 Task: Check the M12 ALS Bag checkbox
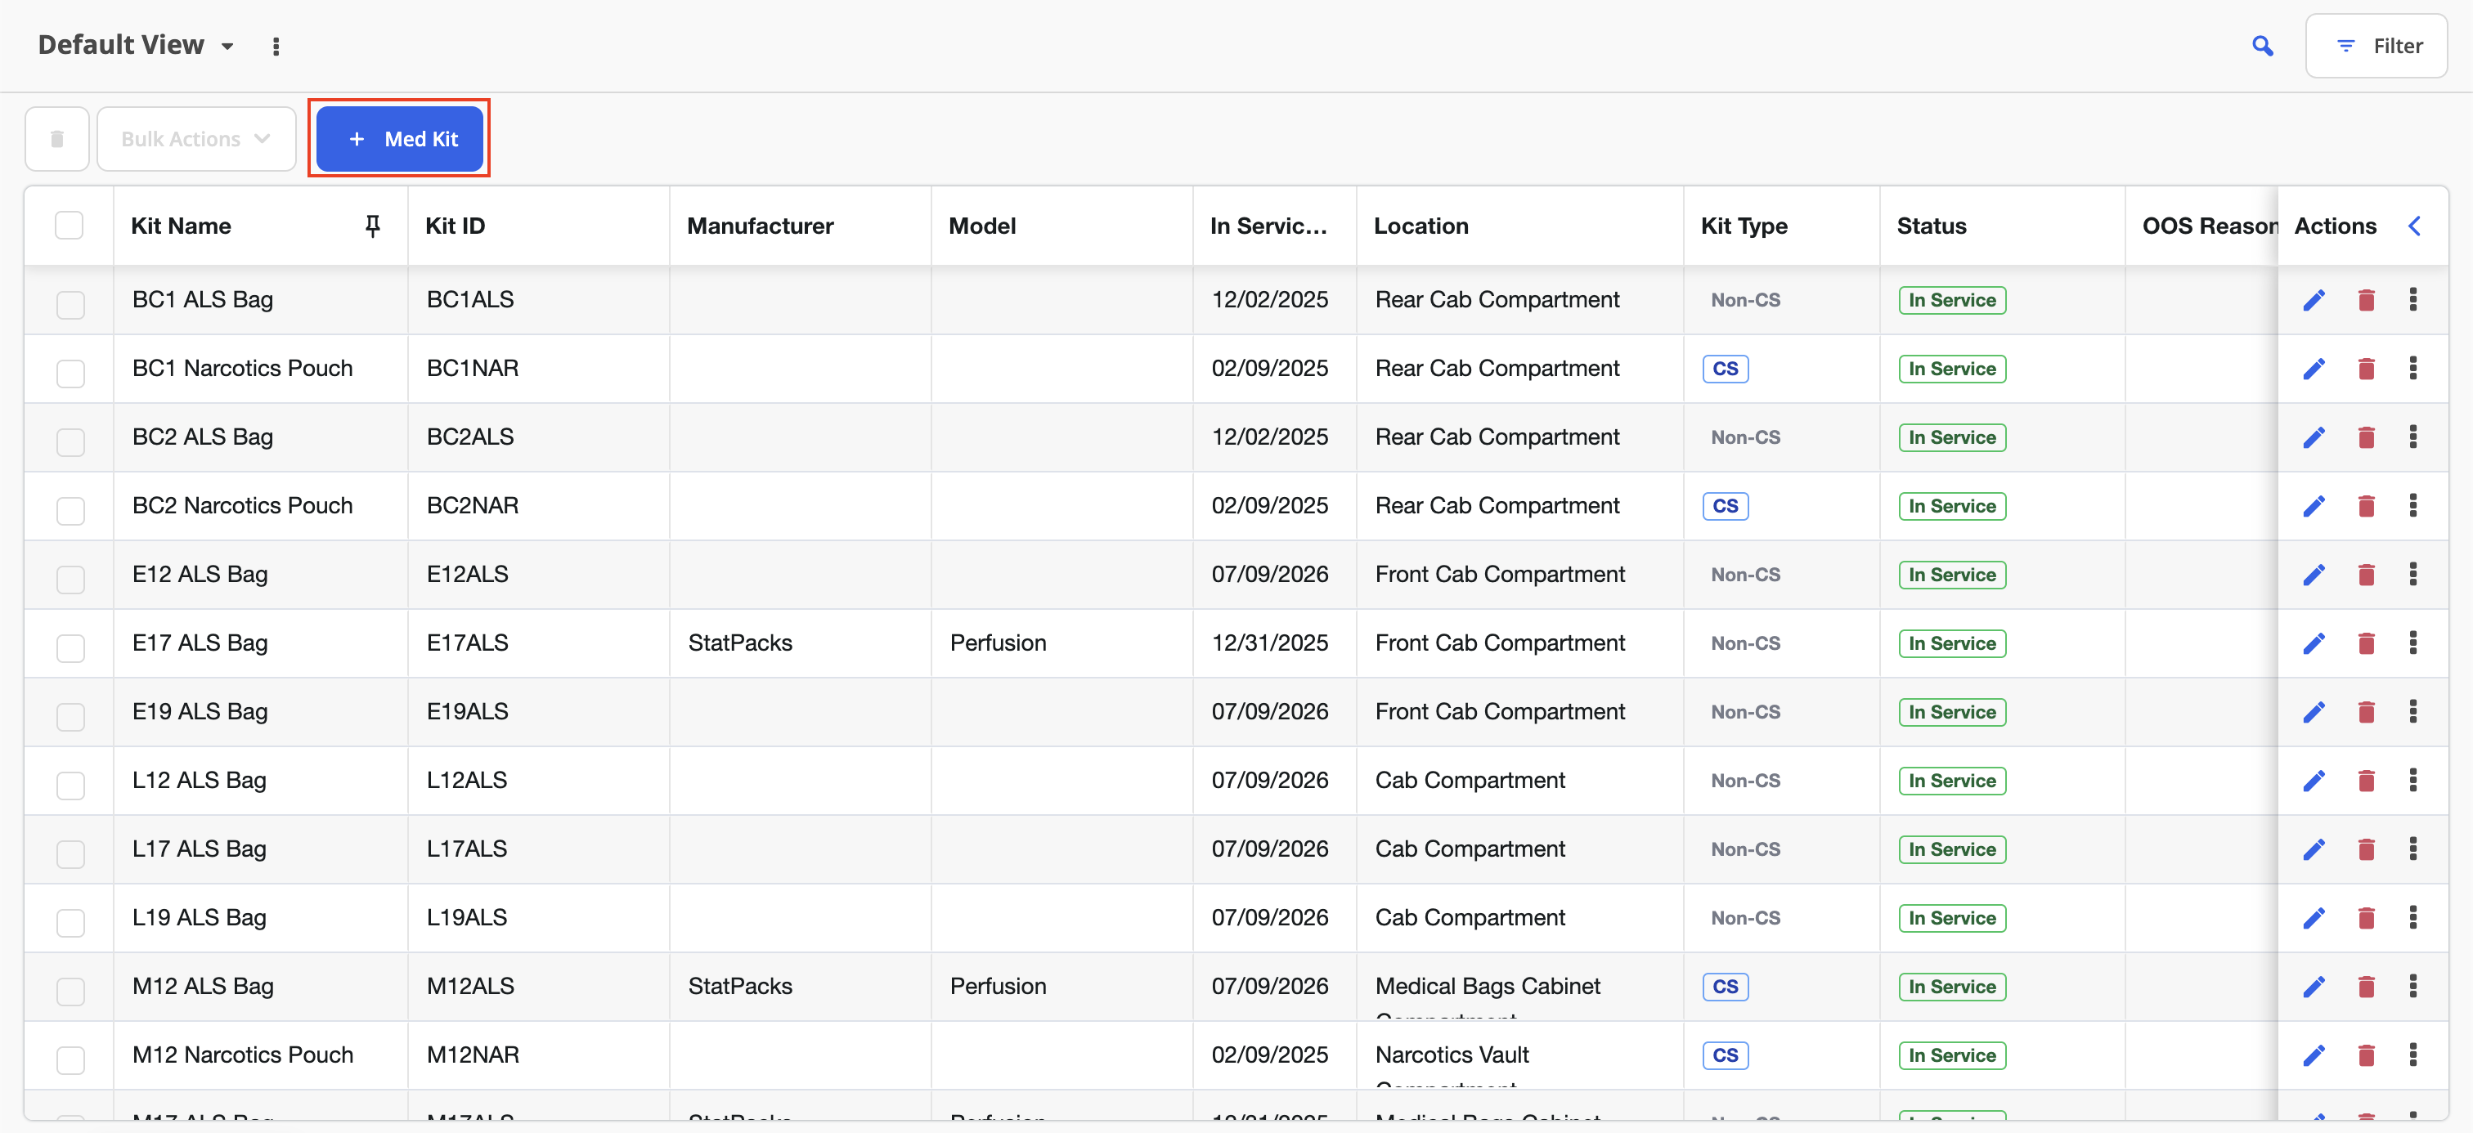[x=70, y=991]
